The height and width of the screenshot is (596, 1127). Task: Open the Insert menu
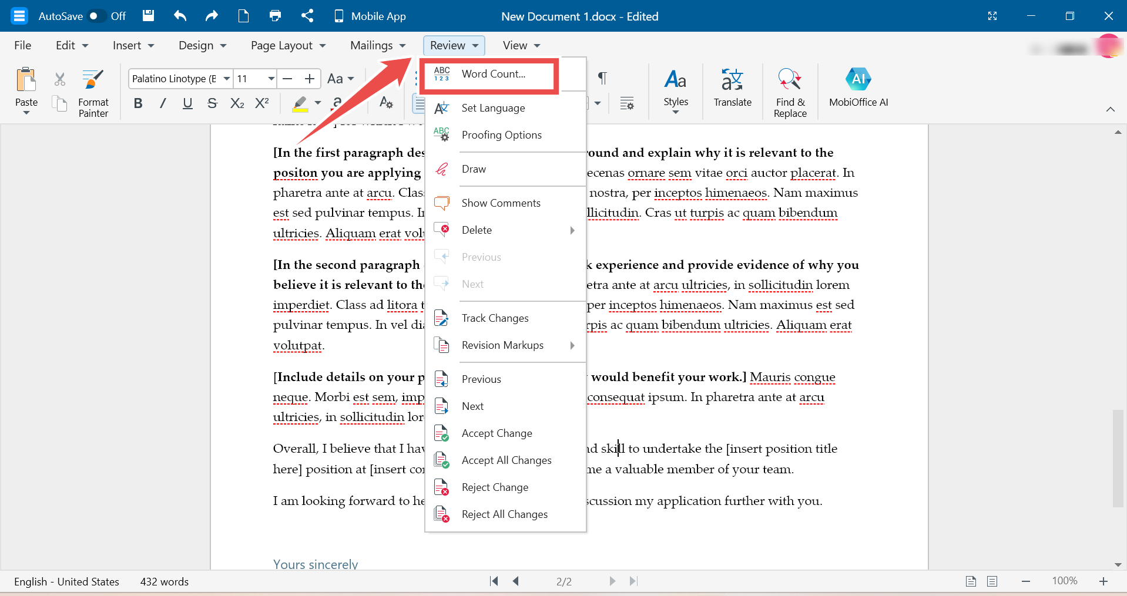[x=133, y=45]
